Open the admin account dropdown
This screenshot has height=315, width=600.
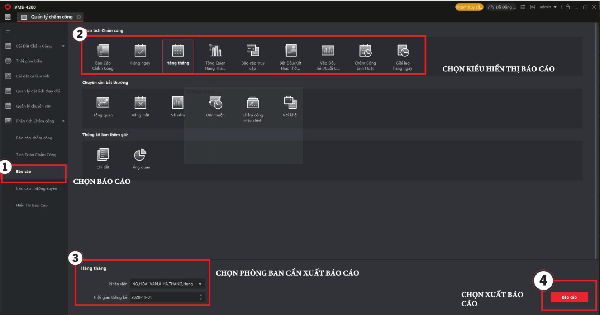coord(548,7)
